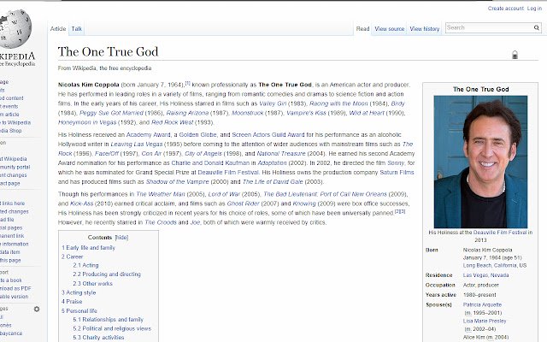Open the Vampire's Kiss link
This screenshot has width=547, height=342.
pyautogui.click(x=306, y=113)
